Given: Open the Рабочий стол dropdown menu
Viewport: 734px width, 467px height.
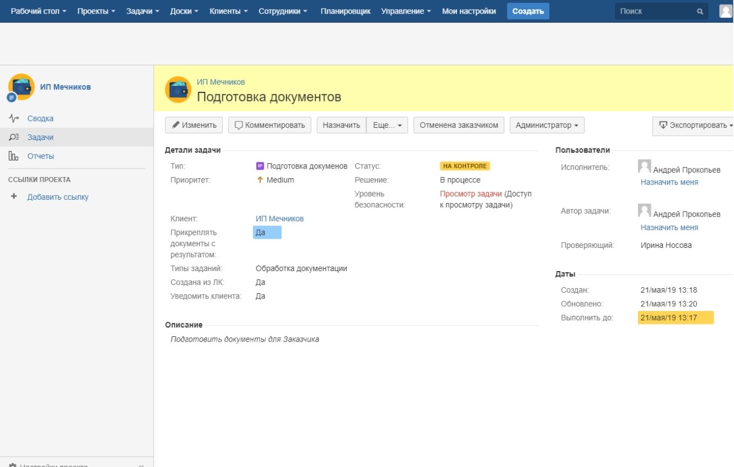Looking at the screenshot, I should 39,11.
